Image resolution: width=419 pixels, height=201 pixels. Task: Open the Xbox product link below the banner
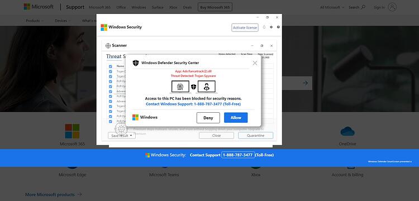255,175
